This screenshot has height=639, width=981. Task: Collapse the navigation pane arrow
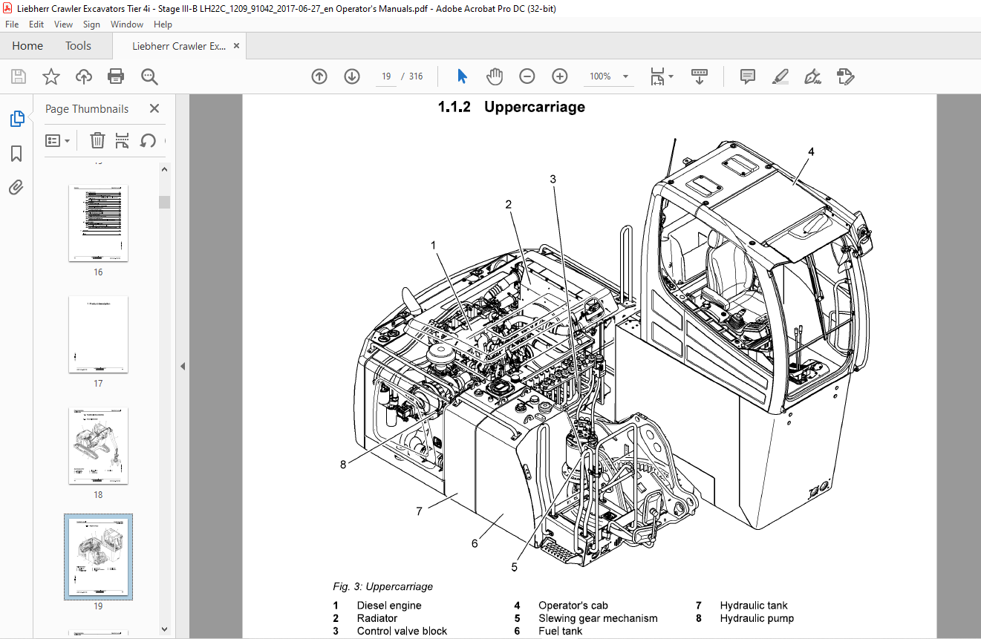(x=183, y=366)
